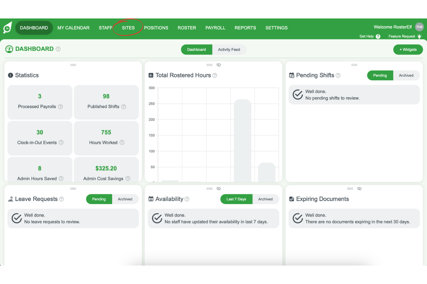Hide the Availability widget using the eye icon

click(x=218, y=189)
